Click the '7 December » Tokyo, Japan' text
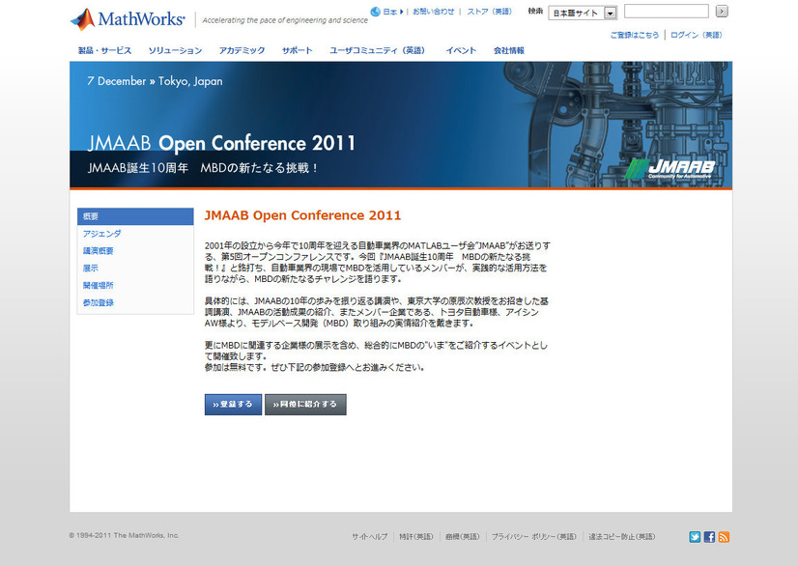The width and height of the screenshot is (798, 566). click(155, 81)
